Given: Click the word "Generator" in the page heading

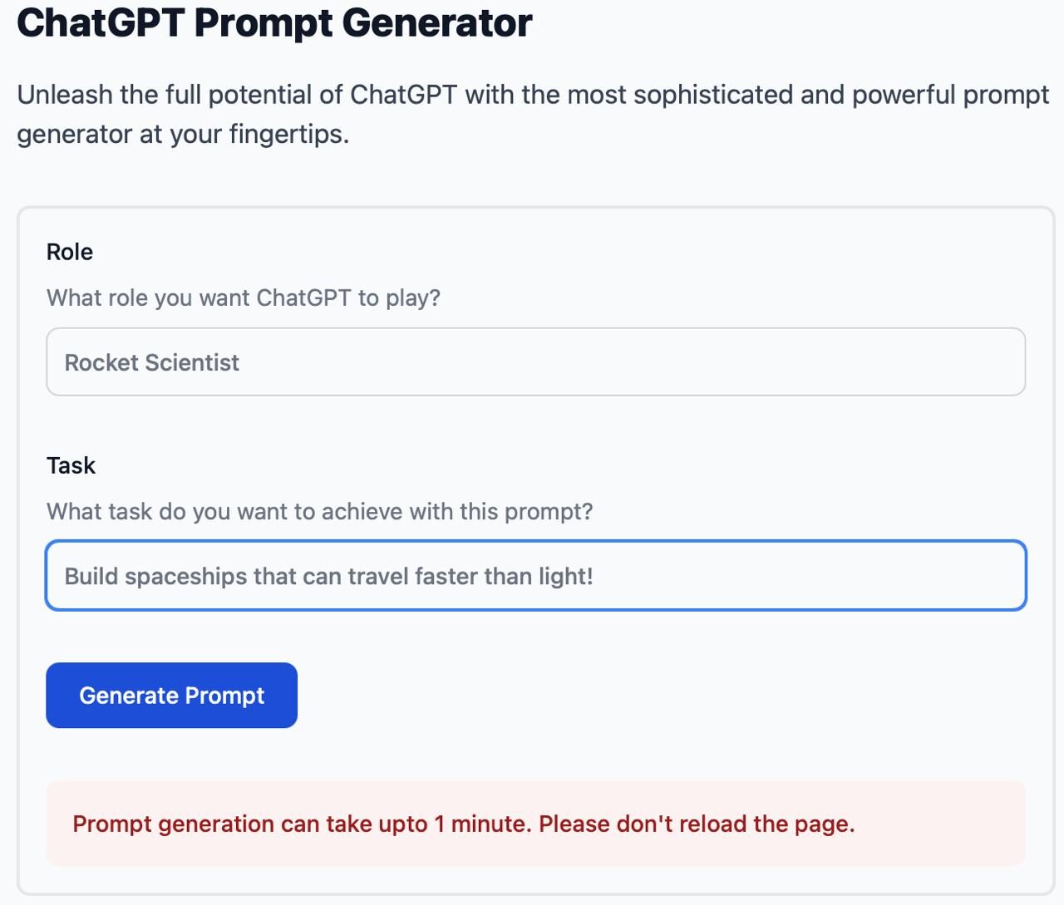Looking at the screenshot, I should pos(437,22).
